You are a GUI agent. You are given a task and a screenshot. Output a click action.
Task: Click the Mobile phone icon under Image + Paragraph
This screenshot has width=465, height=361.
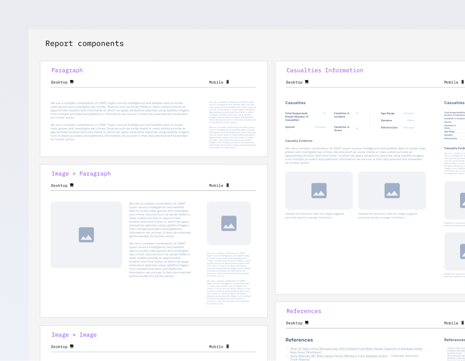coord(227,185)
